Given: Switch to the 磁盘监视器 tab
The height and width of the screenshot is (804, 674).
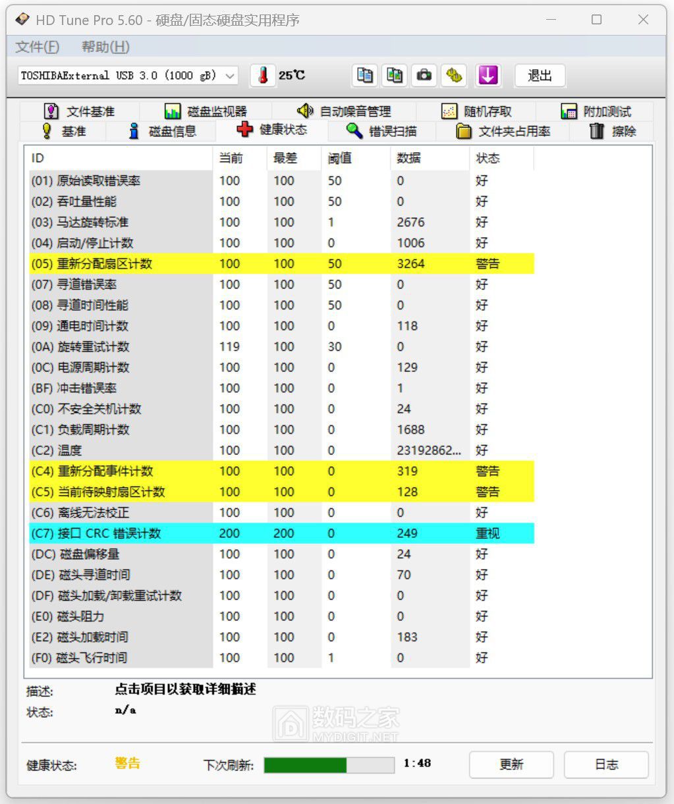Looking at the screenshot, I should point(206,111).
